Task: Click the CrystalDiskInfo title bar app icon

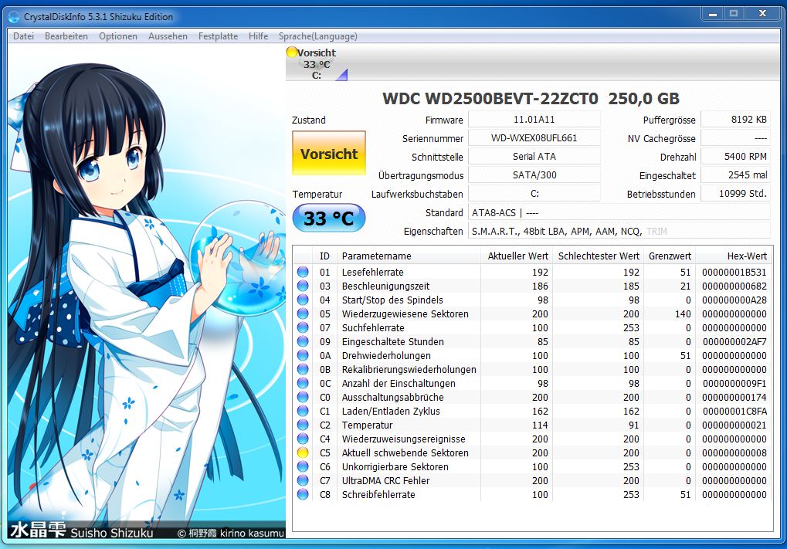Action: pos(15,16)
